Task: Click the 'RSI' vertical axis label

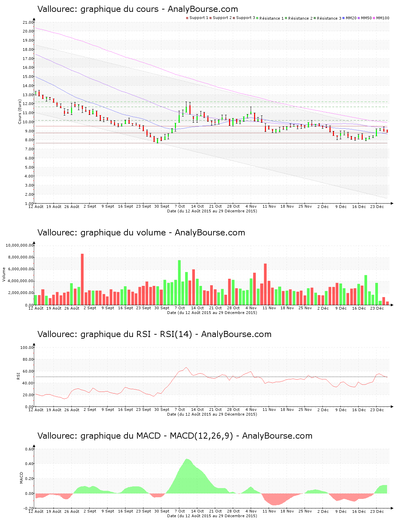Action: coord(18,376)
